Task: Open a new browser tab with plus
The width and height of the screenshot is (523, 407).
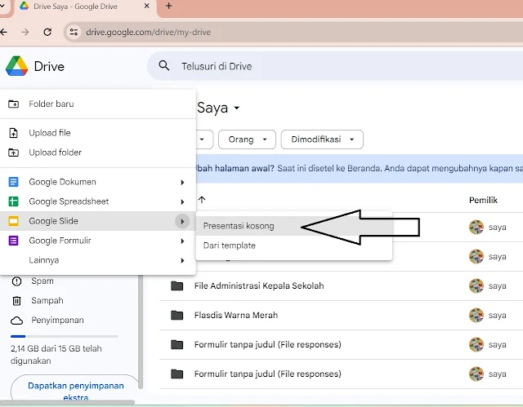Action: pyautogui.click(x=169, y=6)
